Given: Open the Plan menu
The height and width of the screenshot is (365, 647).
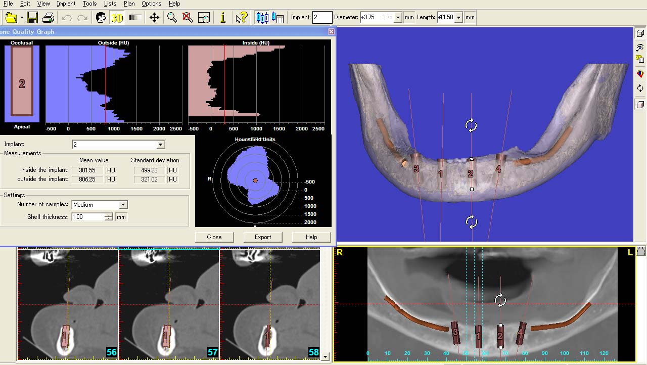Looking at the screenshot, I should click(x=129, y=4).
